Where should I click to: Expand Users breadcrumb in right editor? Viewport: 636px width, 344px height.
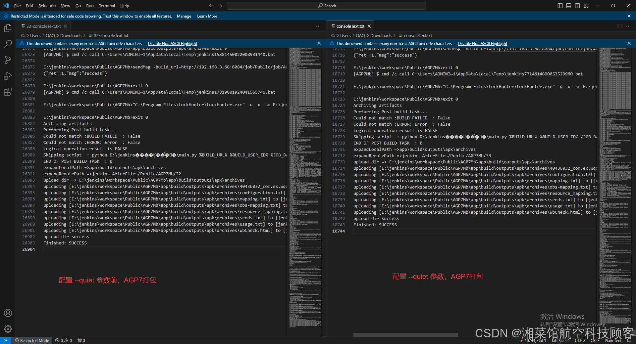(x=345, y=35)
